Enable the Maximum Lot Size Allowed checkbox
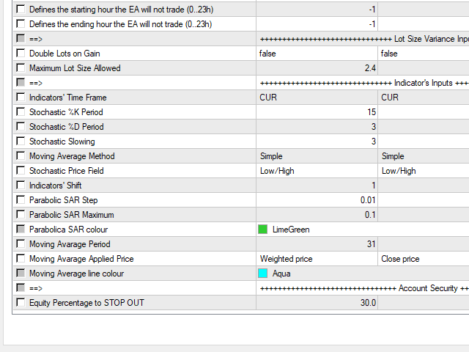469x352 pixels. (20, 68)
